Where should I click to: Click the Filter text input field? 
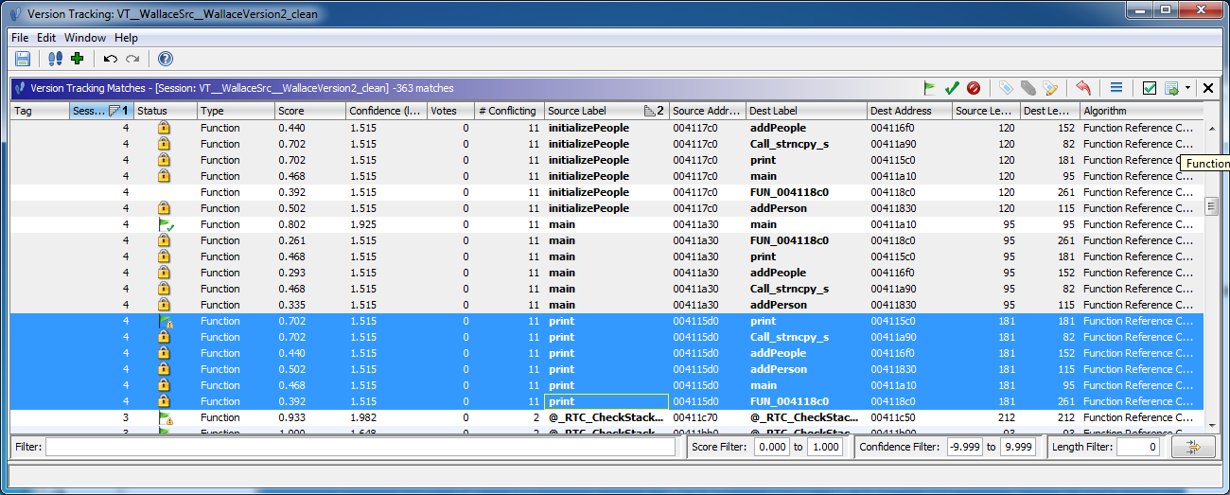click(364, 447)
